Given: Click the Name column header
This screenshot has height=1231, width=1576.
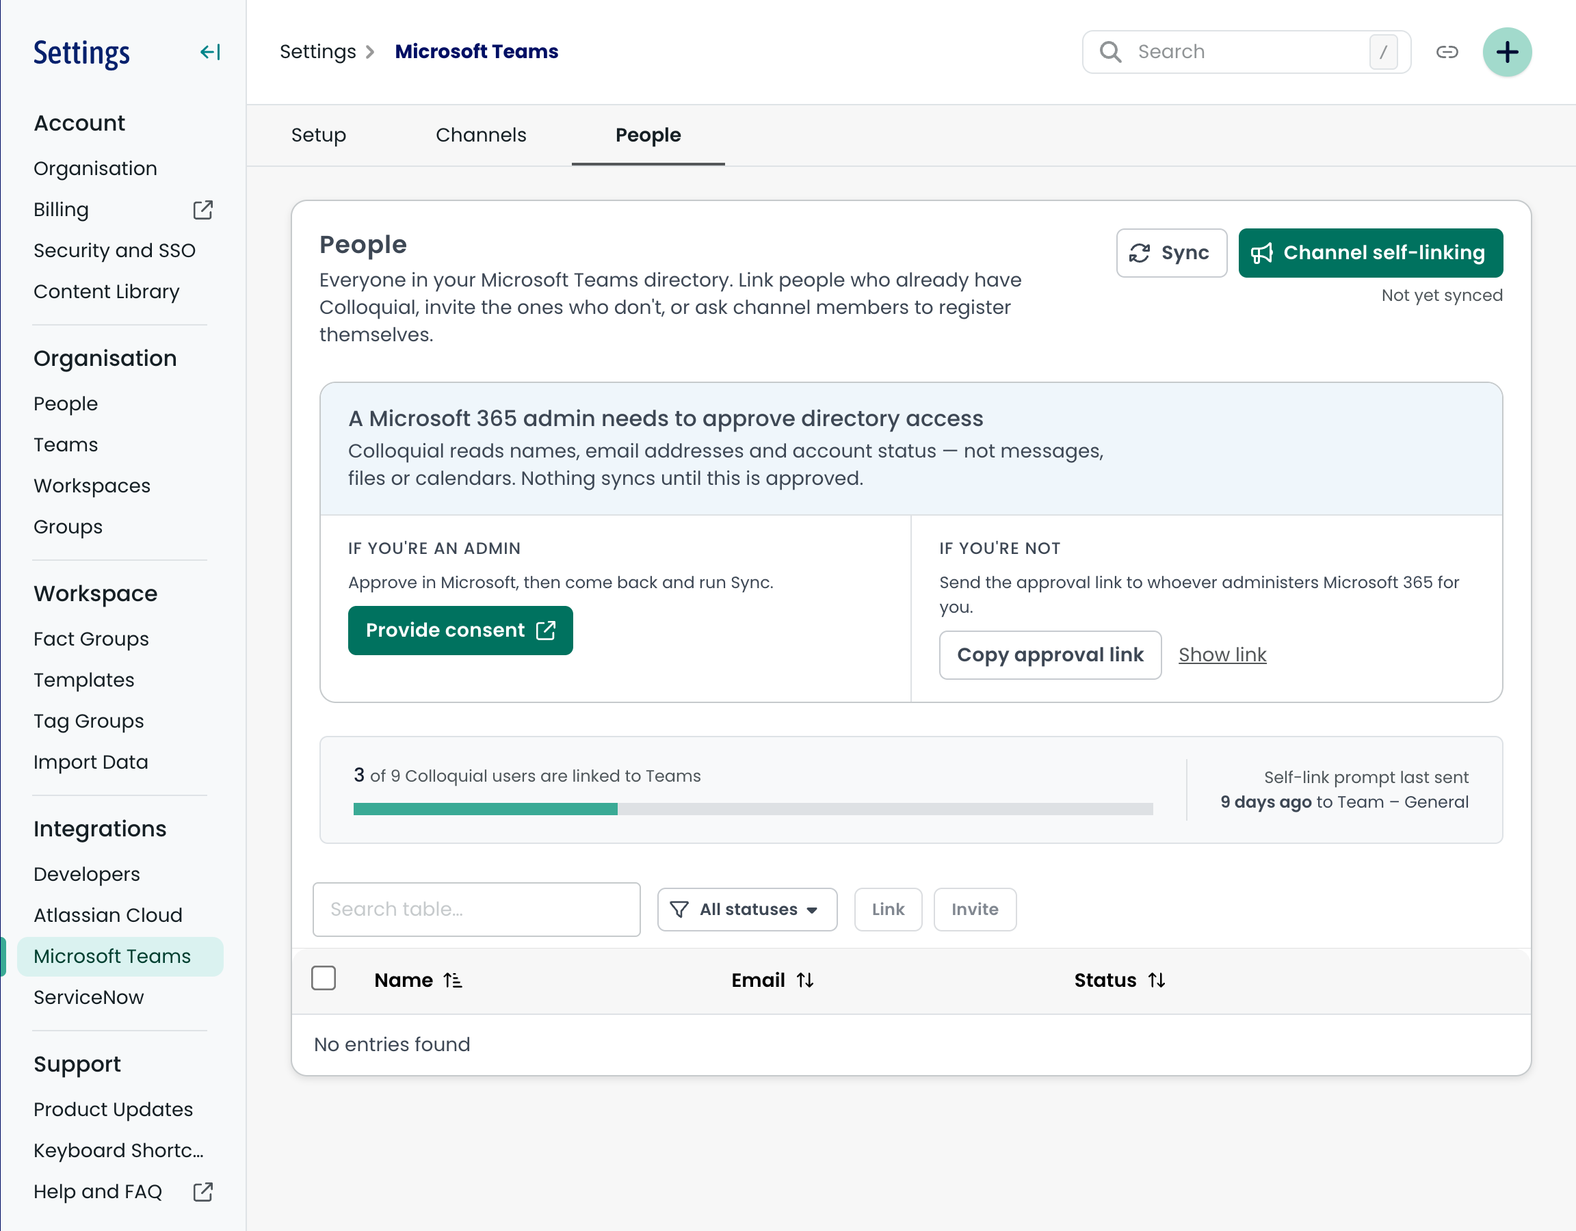Looking at the screenshot, I should click(404, 980).
